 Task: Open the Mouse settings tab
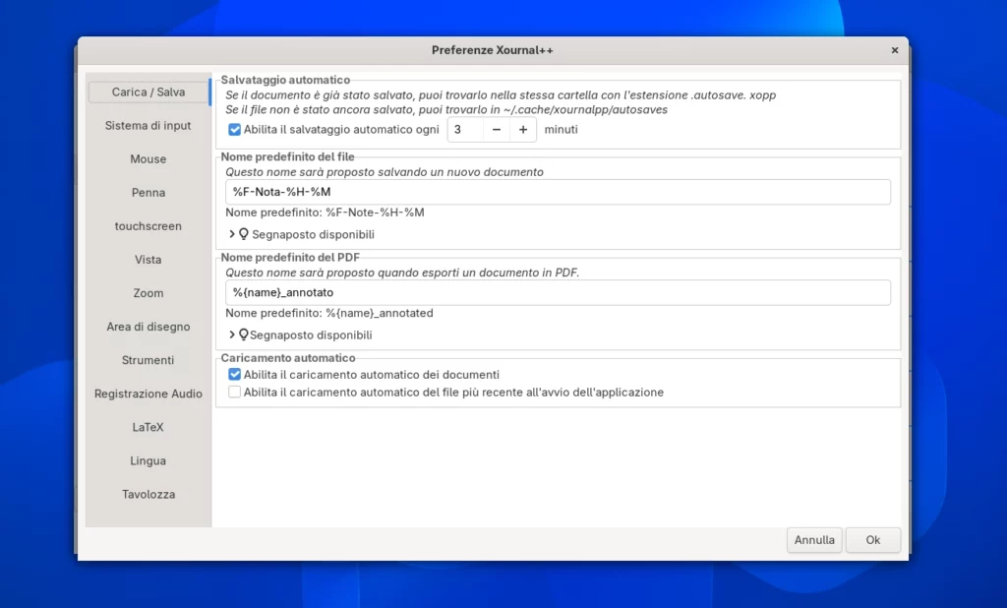(148, 158)
